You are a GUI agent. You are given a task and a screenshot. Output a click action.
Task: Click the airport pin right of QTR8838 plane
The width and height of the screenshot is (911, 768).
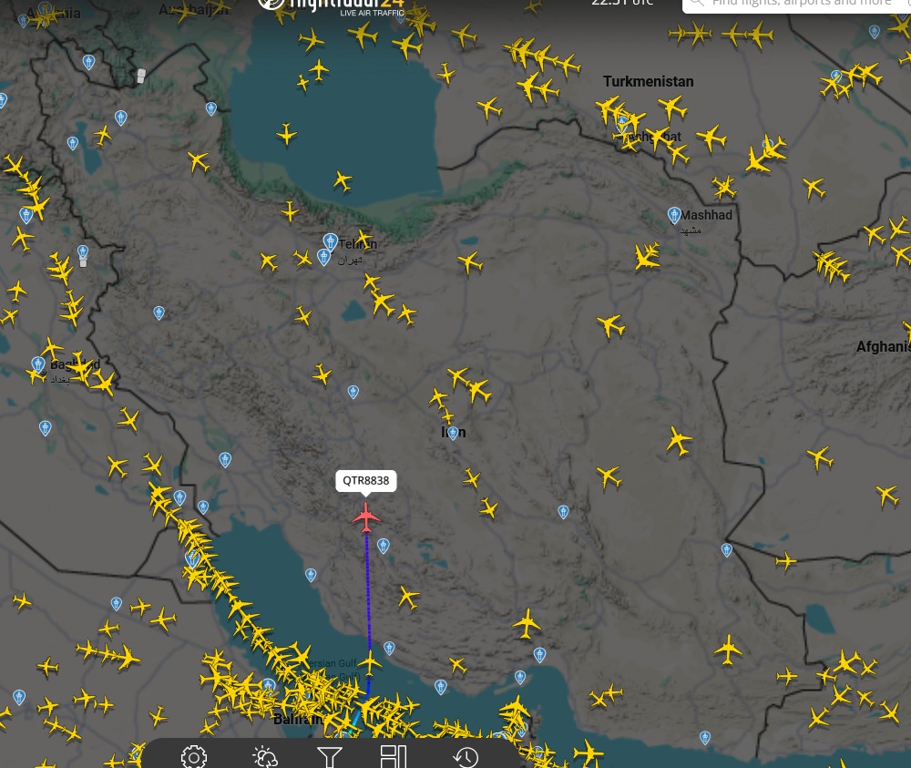[x=383, y=546]
